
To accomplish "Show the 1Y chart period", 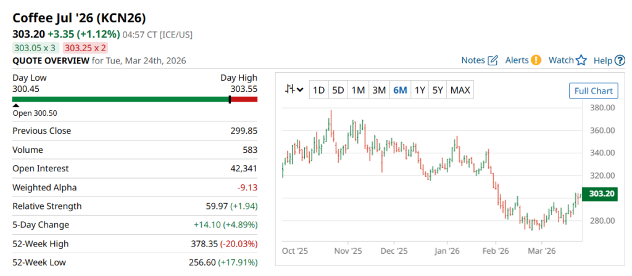I will tap(420, 91).
